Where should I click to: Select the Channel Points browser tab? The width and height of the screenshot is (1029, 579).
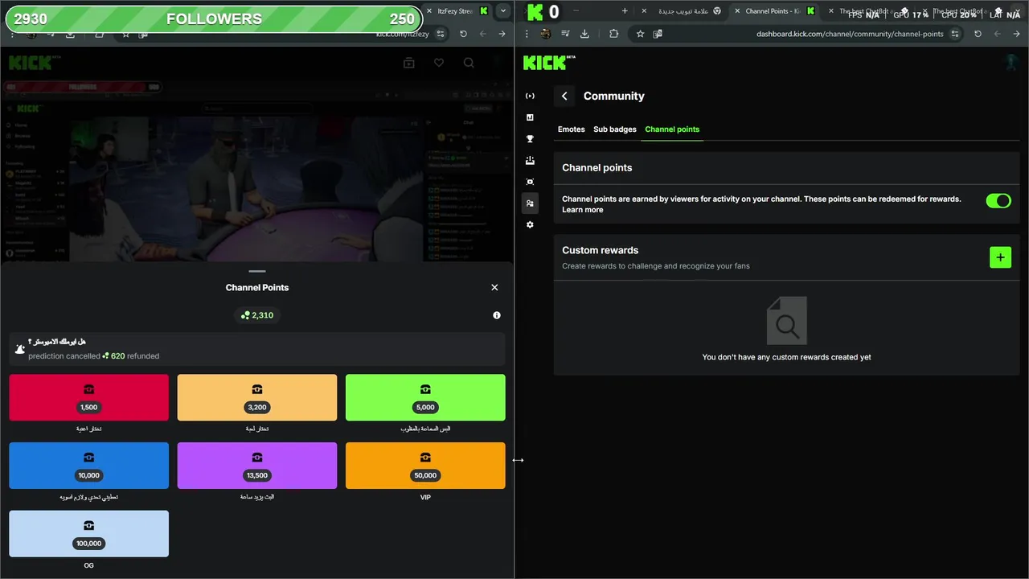tap(773, 11)
